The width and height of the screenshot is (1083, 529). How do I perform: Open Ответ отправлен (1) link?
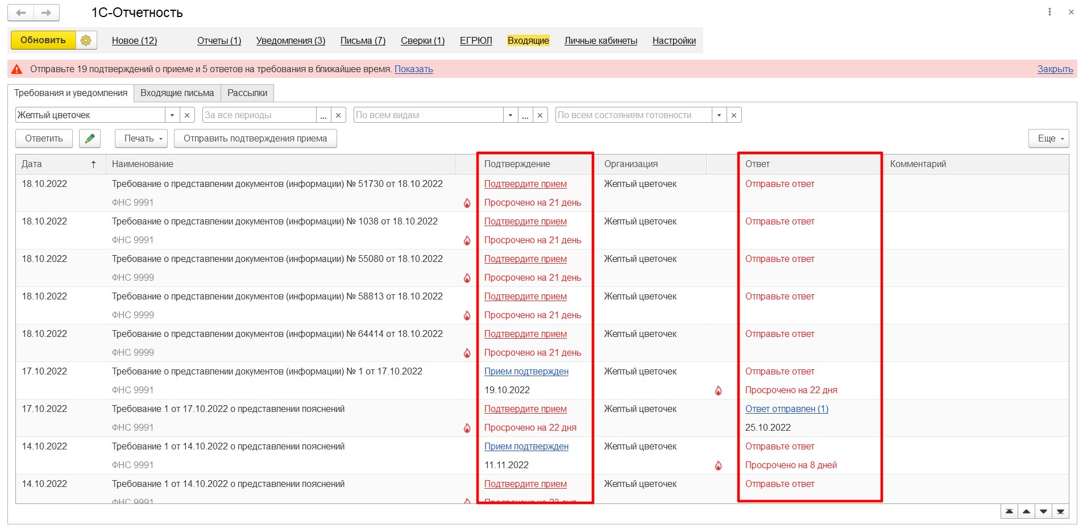(x=787, y=409)
